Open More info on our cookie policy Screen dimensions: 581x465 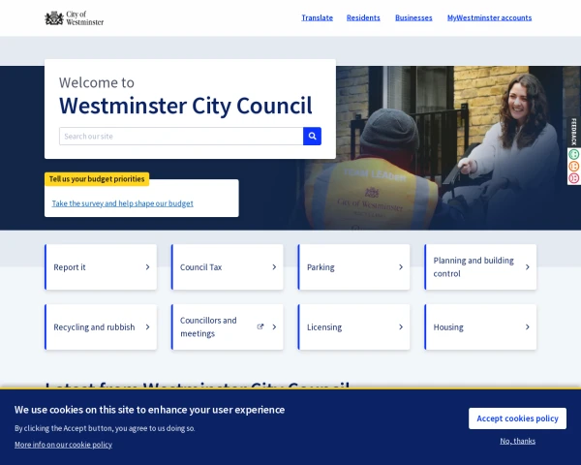pyautogui.click(x=63, y=445)
